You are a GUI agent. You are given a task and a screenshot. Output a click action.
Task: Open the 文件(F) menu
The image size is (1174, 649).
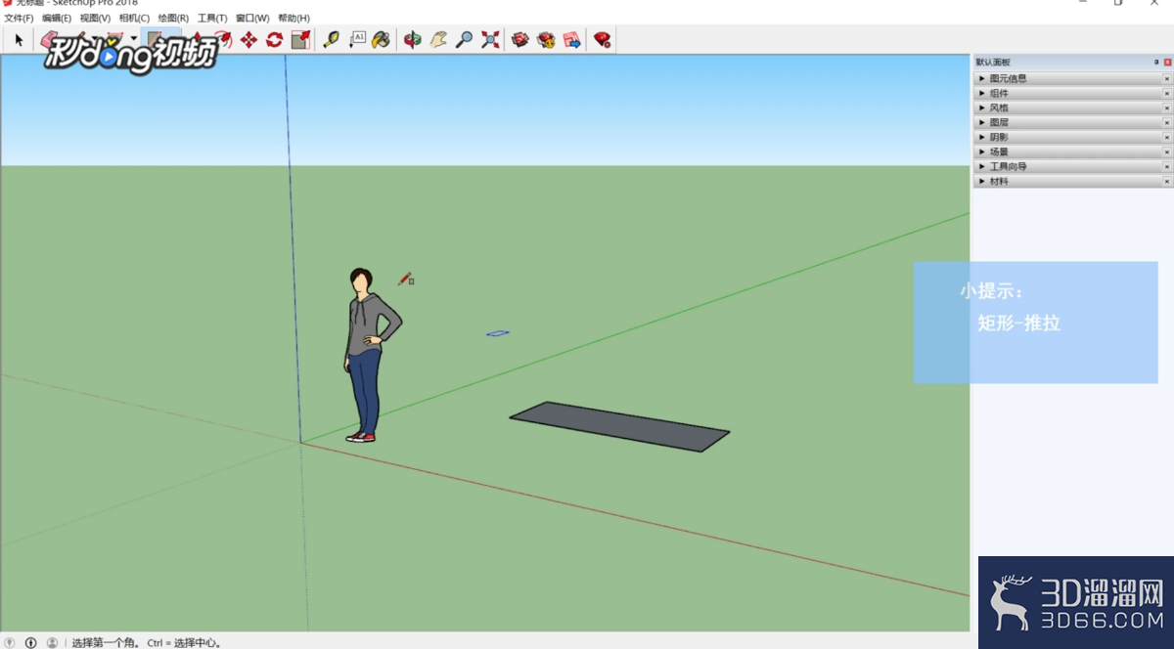pyautogui.click(x=19, y=19)
